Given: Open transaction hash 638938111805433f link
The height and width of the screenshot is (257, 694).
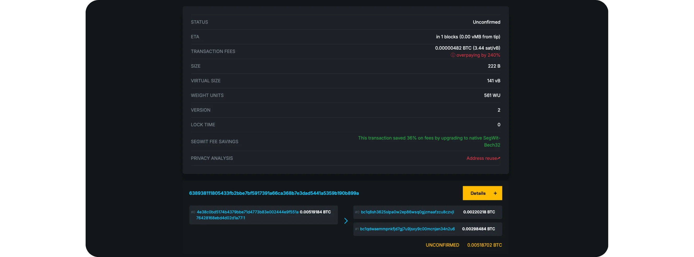Looking at the screenshot, I should (274, 193).
